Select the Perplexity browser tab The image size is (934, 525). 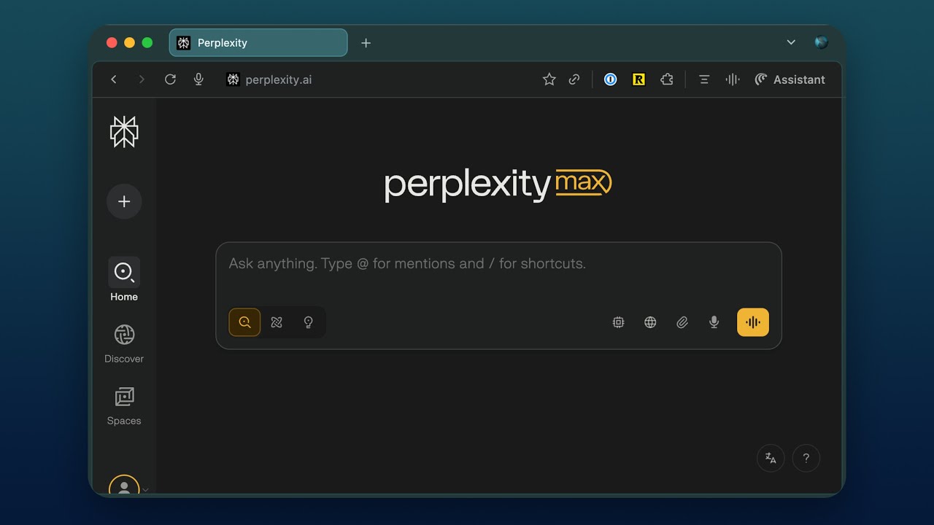coord(258,43)
